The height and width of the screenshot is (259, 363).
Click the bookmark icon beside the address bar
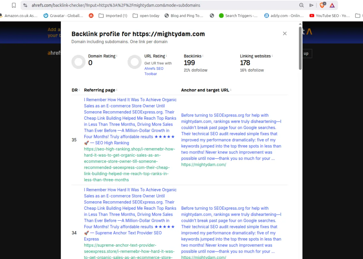click(14, 5)
